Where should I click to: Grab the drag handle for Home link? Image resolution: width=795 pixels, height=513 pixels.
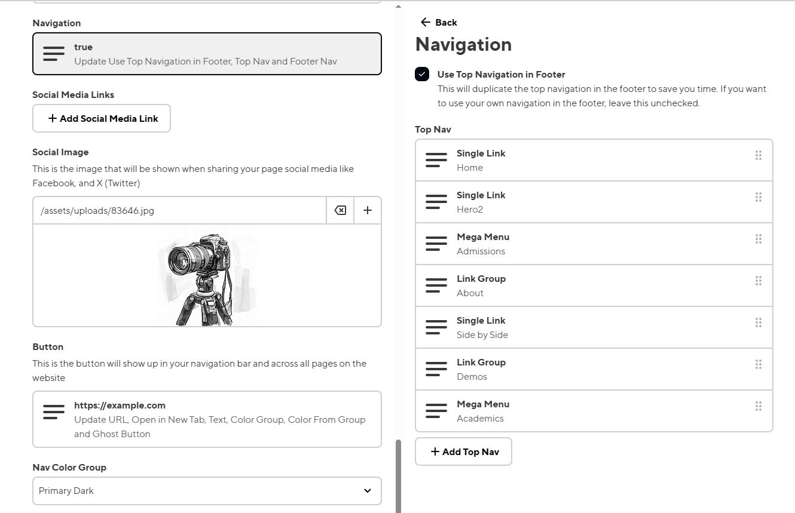[x=758, y=155]
